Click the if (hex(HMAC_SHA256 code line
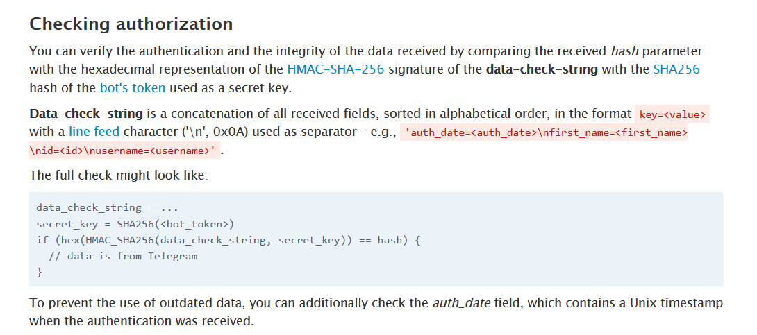The width and height of the screenshot is (757, 335). coord(228,240)
